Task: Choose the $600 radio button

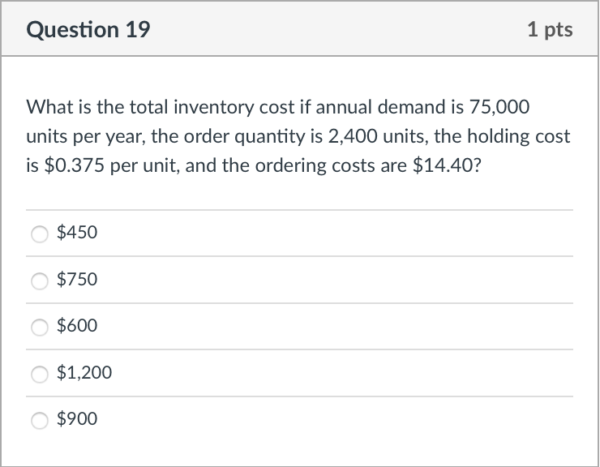Action: point(40,327)
